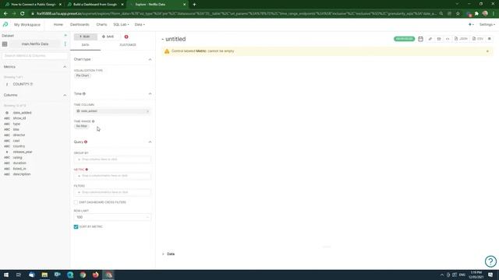Viewport: 499px width, 280px height.
Task: Download results as CSV
Action: pyautogui.click(x=478, y=39)
